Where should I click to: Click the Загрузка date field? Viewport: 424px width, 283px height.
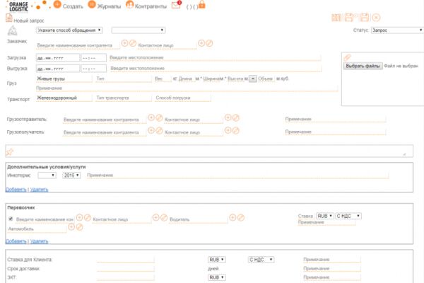(58, 58)
